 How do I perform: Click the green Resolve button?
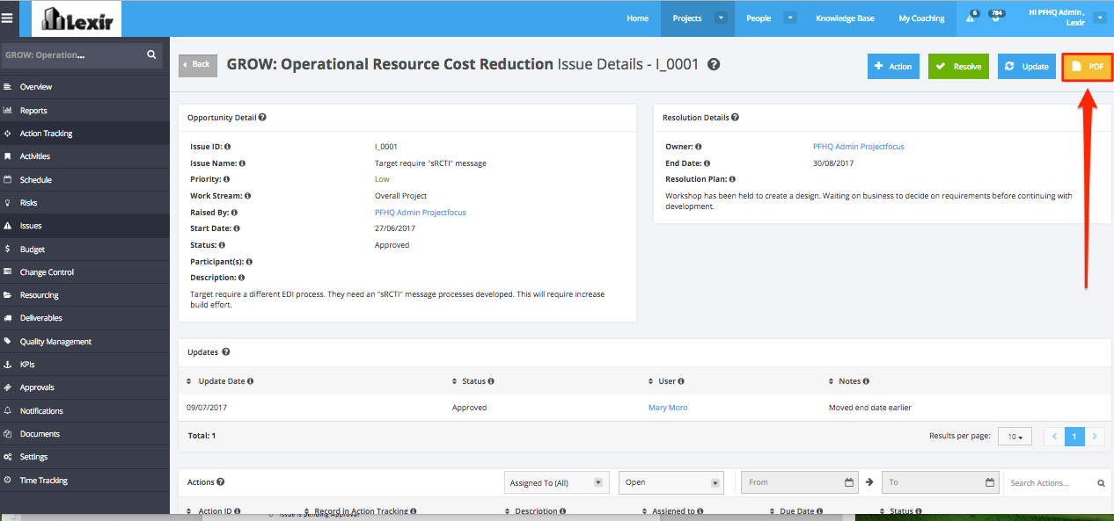point(958,67)
